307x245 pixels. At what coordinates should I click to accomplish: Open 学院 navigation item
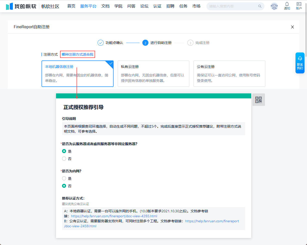118,6
